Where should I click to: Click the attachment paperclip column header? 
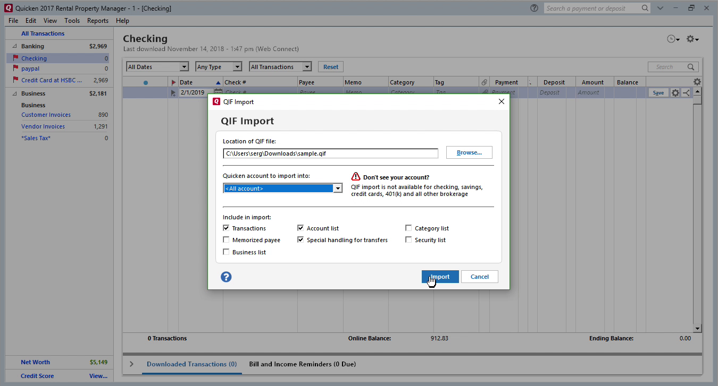(484, 82)
